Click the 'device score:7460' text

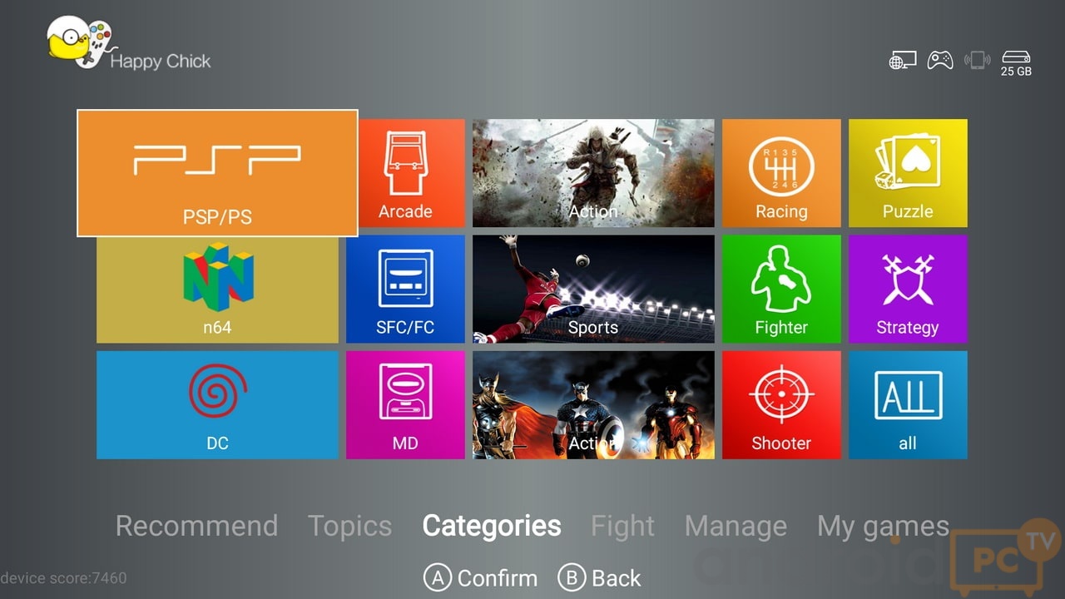point(63,577)
